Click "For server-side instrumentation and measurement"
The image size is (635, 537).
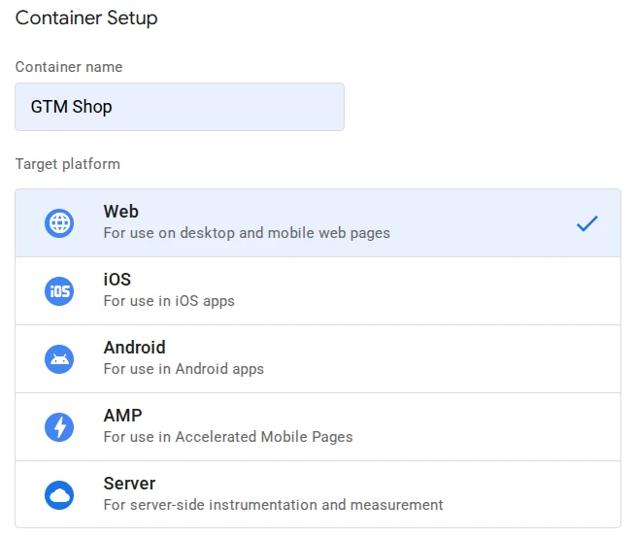(274, 505)
